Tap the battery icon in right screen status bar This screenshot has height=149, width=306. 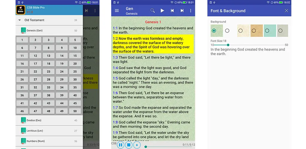(281, 2)
